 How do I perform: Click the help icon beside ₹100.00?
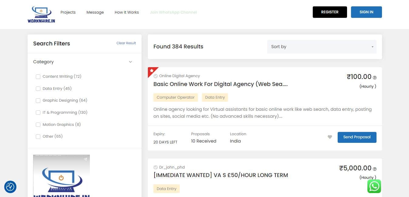point(375,77)
